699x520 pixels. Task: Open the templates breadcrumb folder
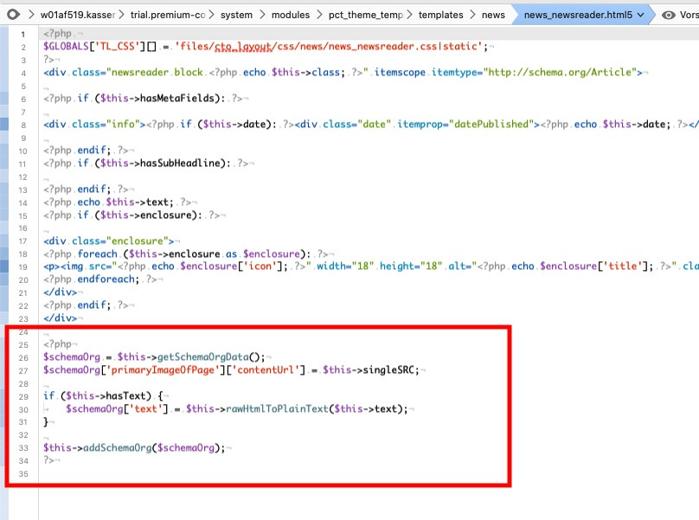click(x=440, y=15)
